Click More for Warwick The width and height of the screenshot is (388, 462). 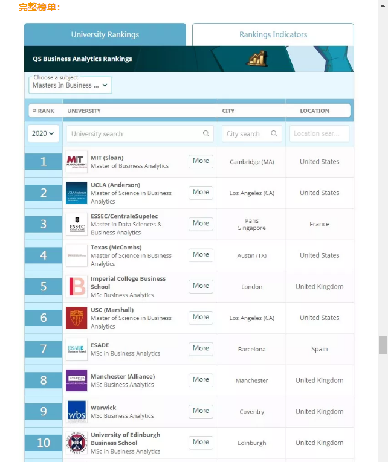tap(201, 411)
